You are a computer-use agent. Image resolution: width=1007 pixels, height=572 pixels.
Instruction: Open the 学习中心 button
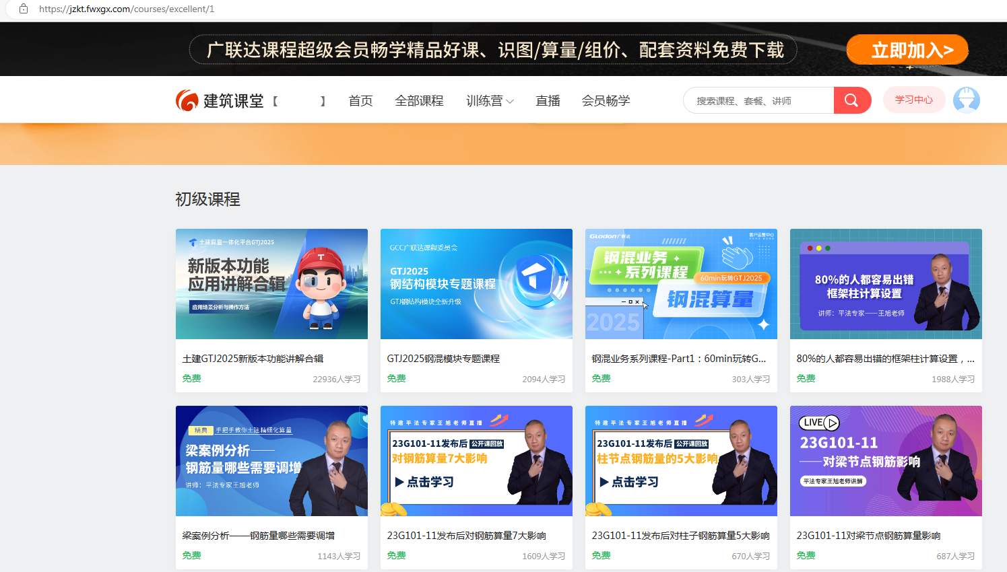point(914,100)
